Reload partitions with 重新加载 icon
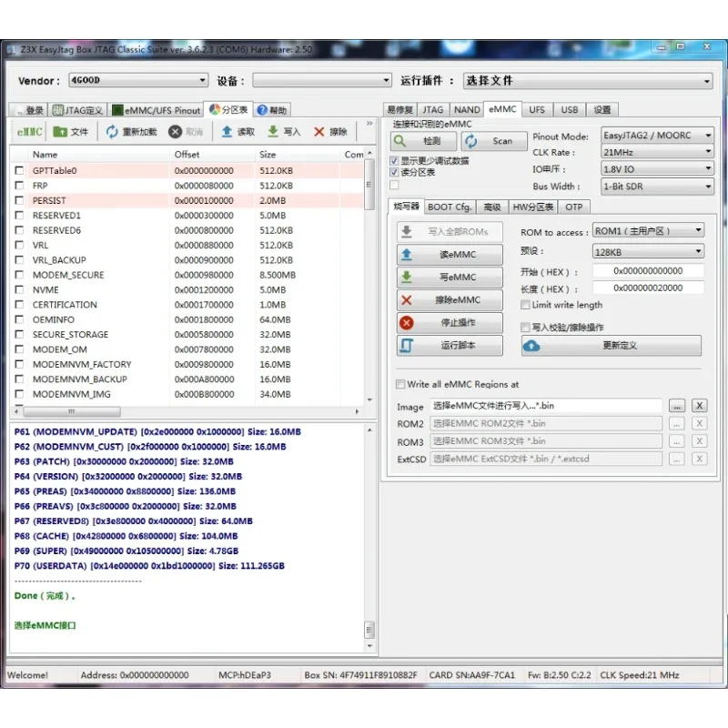 point(113,132)
